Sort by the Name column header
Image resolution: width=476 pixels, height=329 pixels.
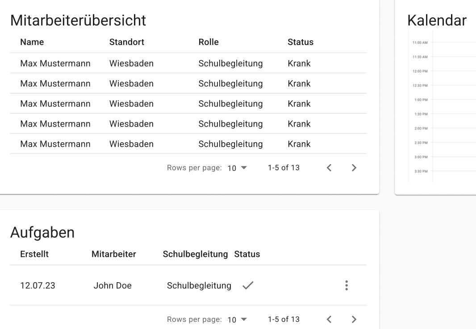[x=32, y=42]
